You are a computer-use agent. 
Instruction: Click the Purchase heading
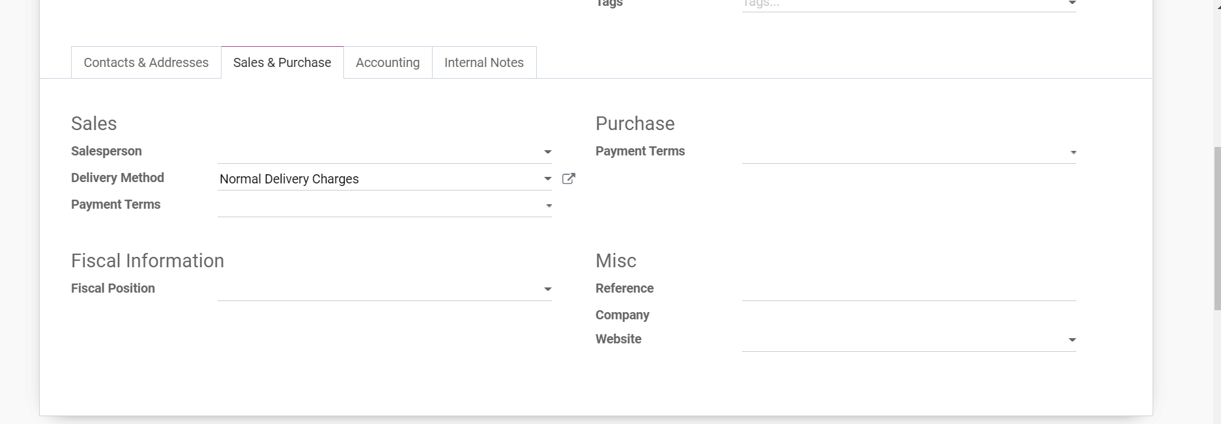pyautogui.click(x=635, y=124)
